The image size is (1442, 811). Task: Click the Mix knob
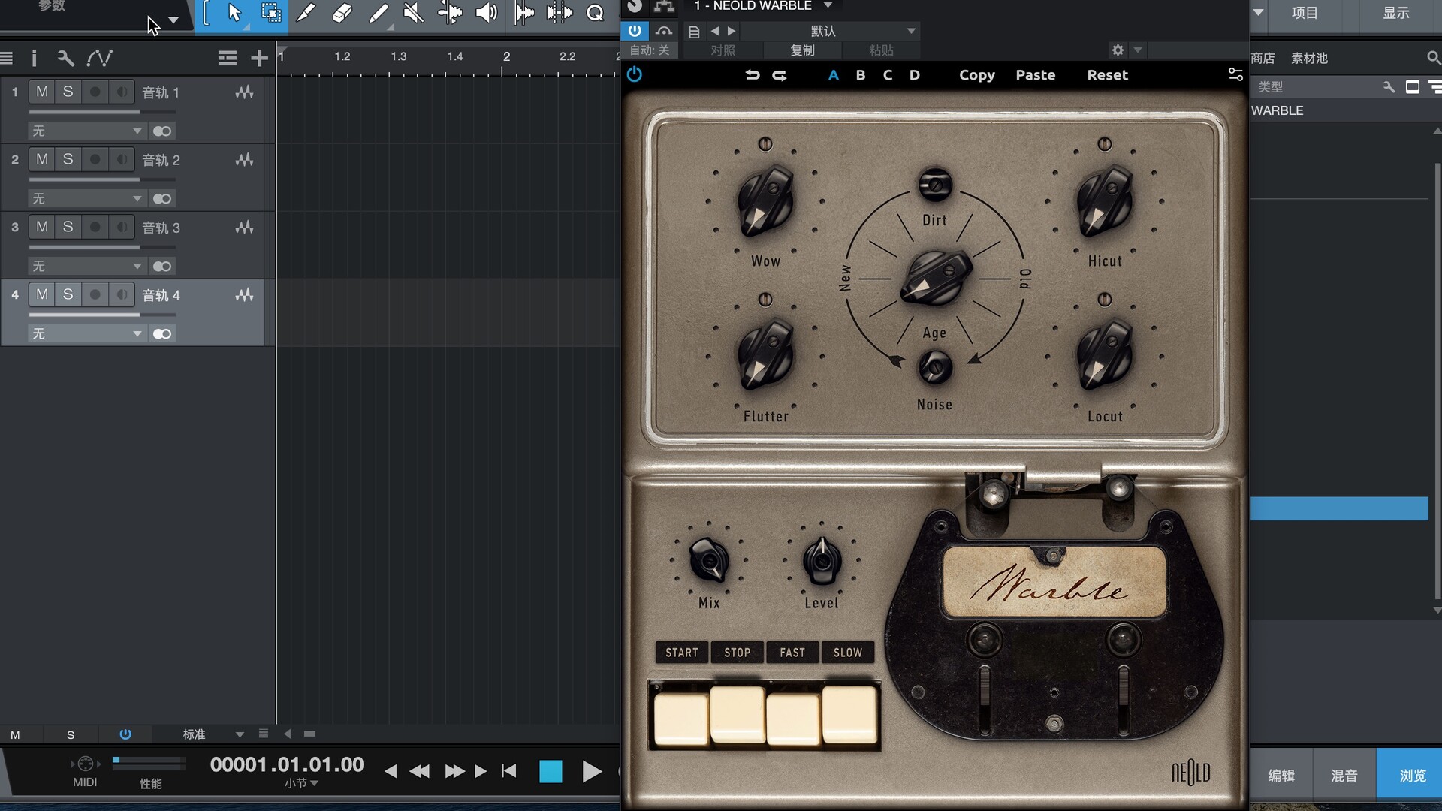coord(709,560)
